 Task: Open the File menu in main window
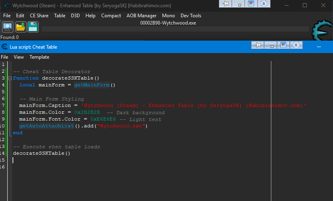[x=7, y=16]
